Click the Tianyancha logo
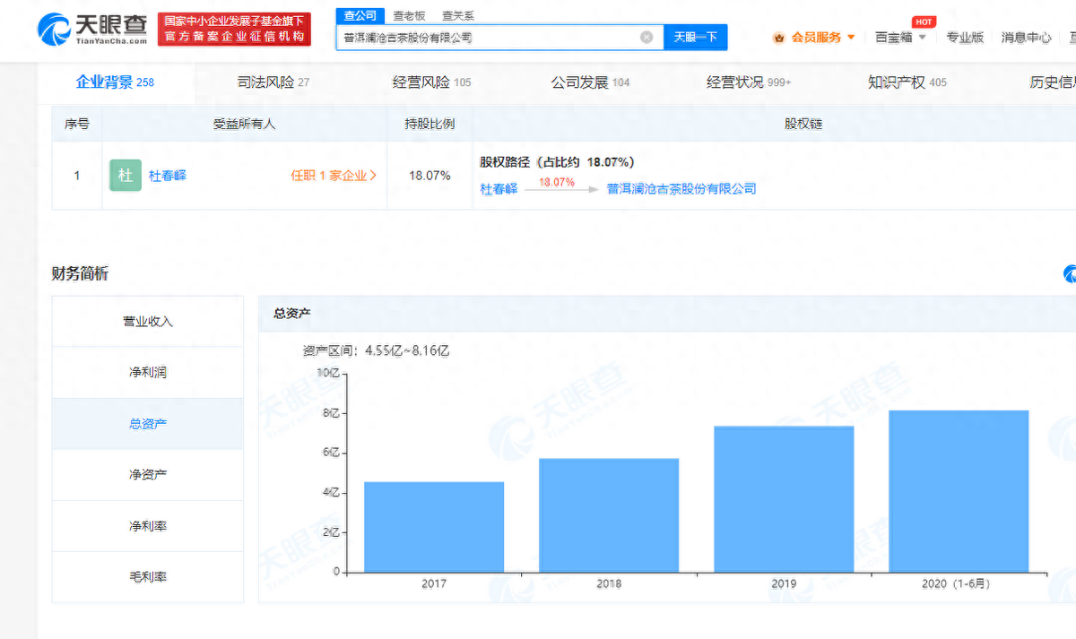The width and height of the screenshot is (1076, 639). point(91,29)
